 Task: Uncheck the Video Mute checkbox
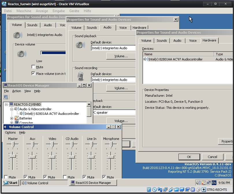click(45, 177)
